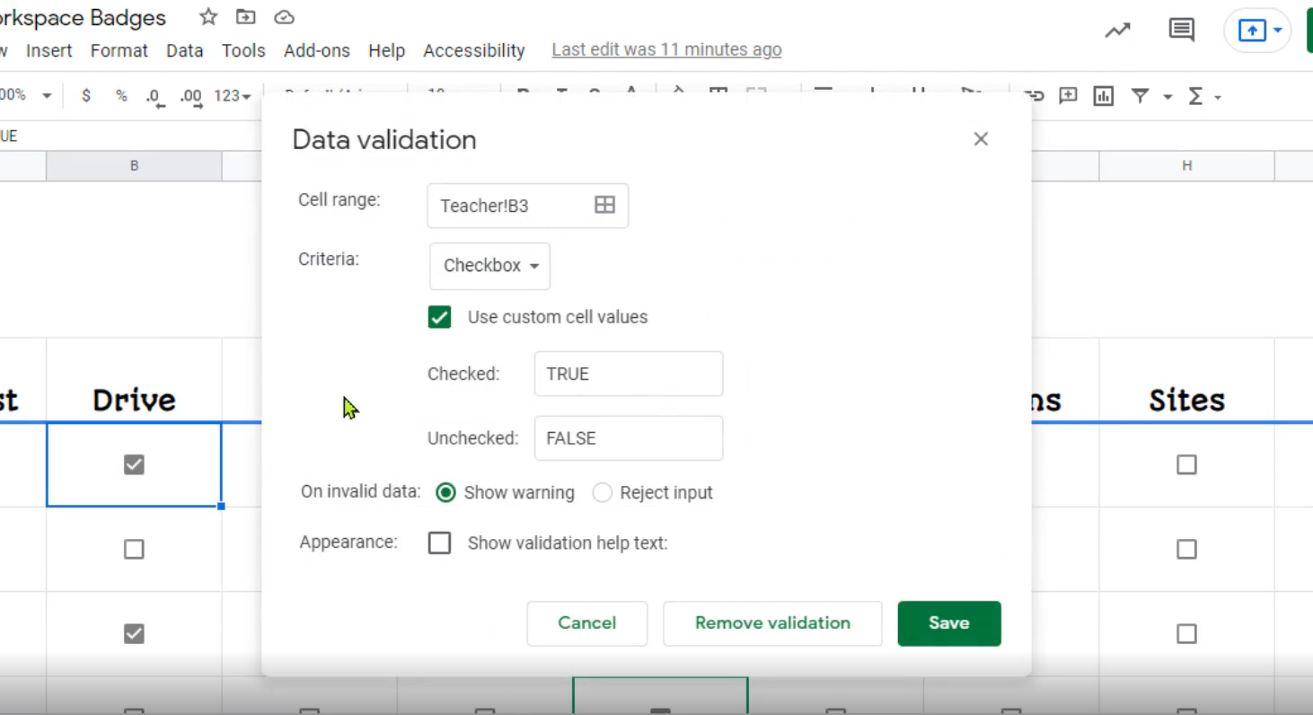The height and width of the screenshot is (715, 1313).
Task: Click the Remove validation button
Action: (772, 623)
